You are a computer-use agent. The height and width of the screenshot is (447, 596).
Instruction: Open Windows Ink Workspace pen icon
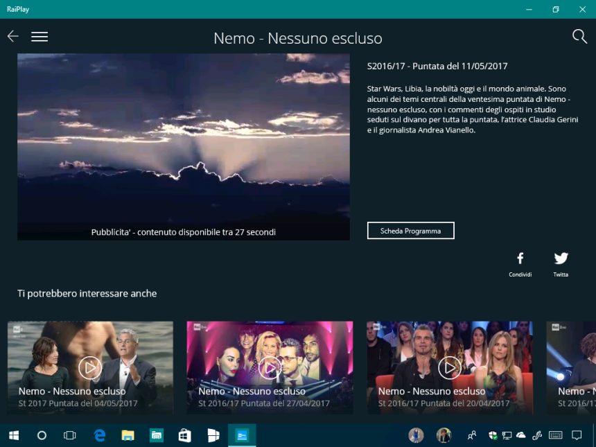[536, 435]
